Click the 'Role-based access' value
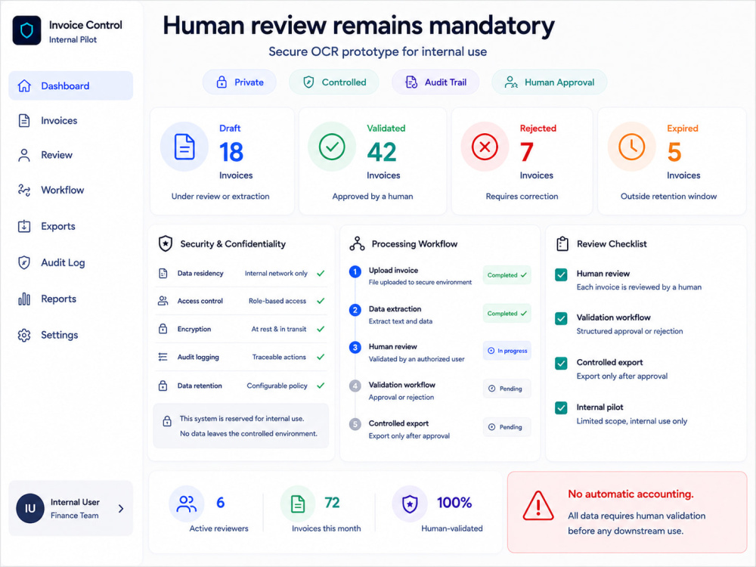The height and width of the screenshot is (567, 756). click(x=277, y=301)
